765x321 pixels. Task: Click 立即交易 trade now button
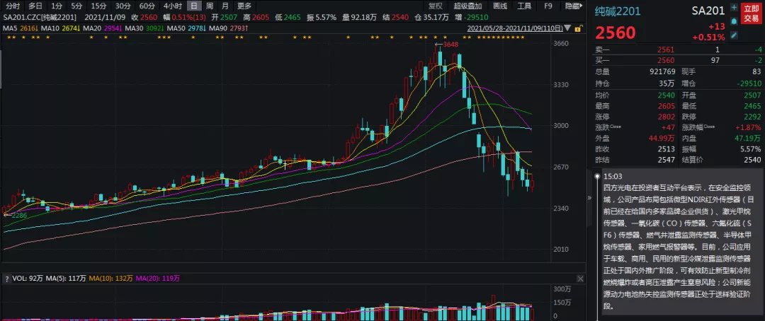(x=750, y=13)
